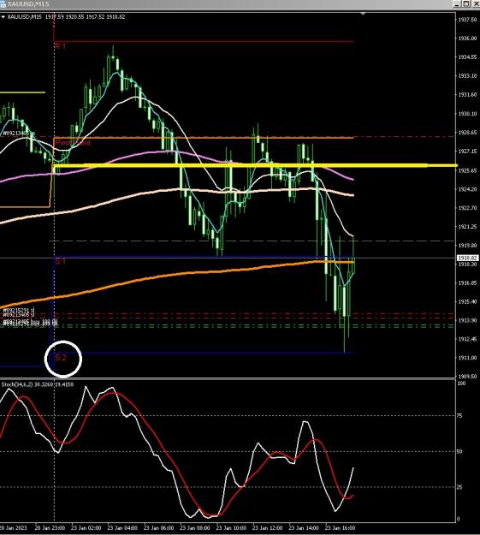Select the S1 support label
Viewport: 480px width, 535px height.
pos(60,261)
